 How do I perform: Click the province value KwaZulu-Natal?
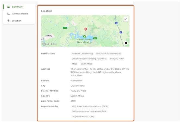click(x=79, y=91)
